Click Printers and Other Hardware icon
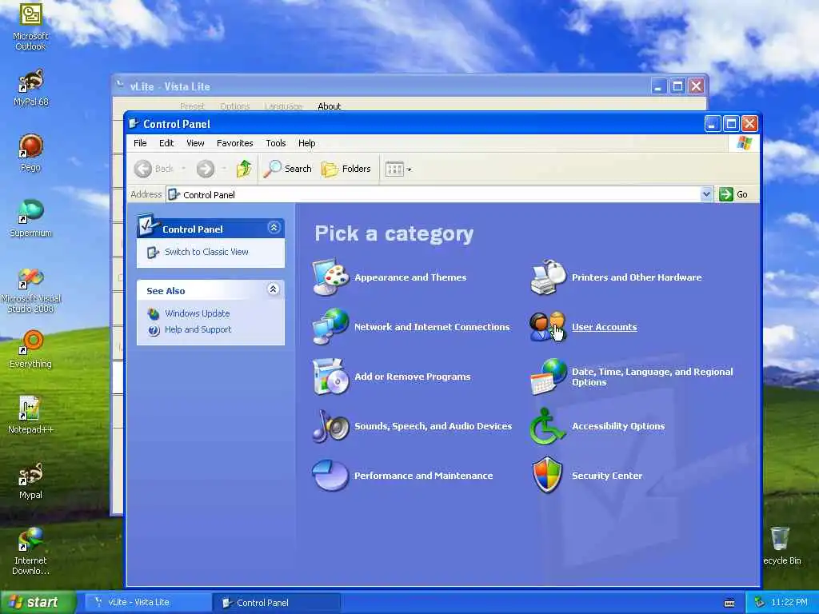819x614 pixels. tap(548, 277)
